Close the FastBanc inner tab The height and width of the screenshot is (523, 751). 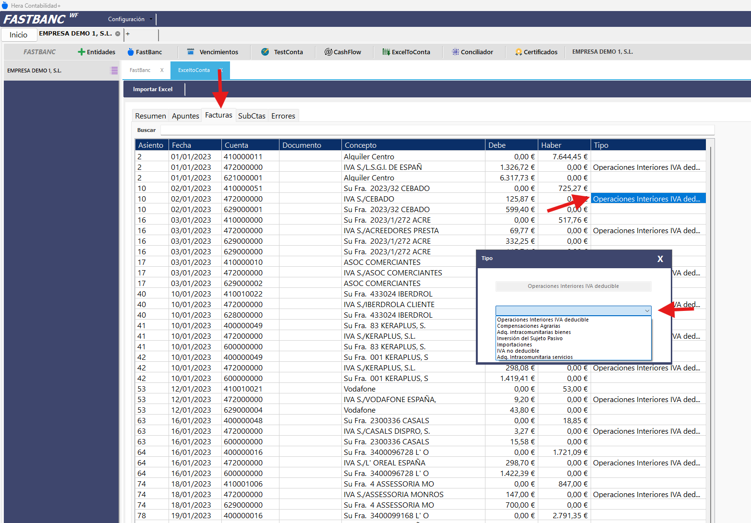[162, 70]
